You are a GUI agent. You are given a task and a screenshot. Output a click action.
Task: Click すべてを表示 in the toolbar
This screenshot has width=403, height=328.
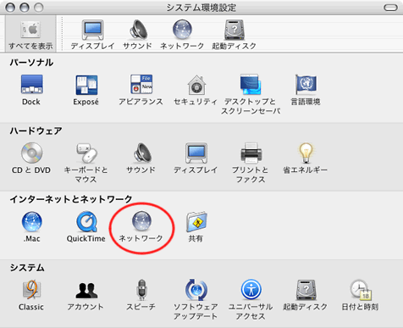click(30, 34)
